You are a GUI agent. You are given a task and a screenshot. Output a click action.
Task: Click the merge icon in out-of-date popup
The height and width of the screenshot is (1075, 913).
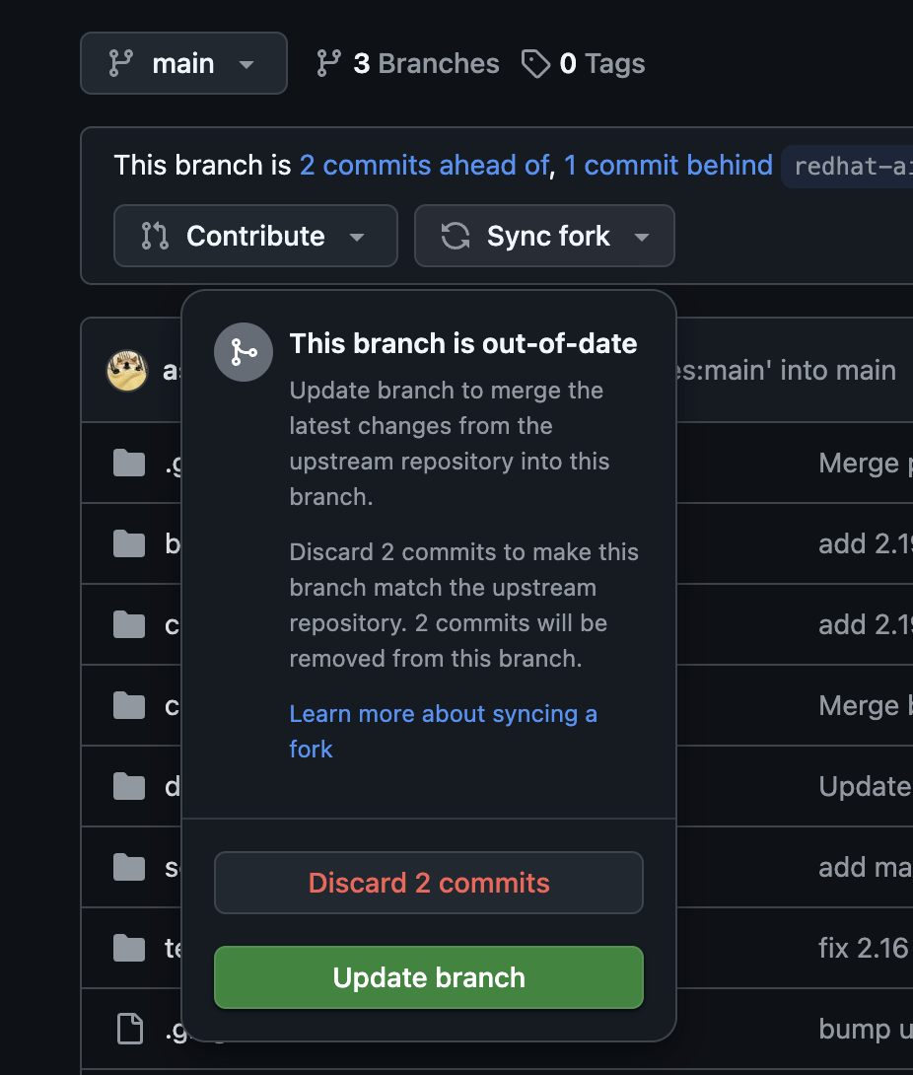click(244, 352)
